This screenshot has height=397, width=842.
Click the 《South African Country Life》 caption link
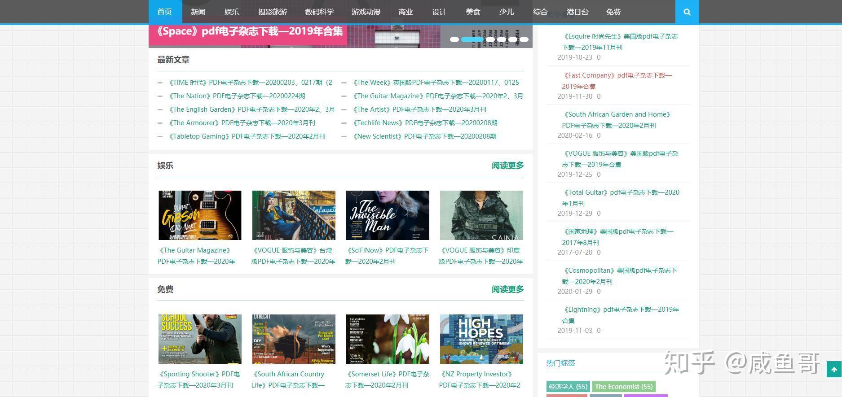(x=288, y=380)
